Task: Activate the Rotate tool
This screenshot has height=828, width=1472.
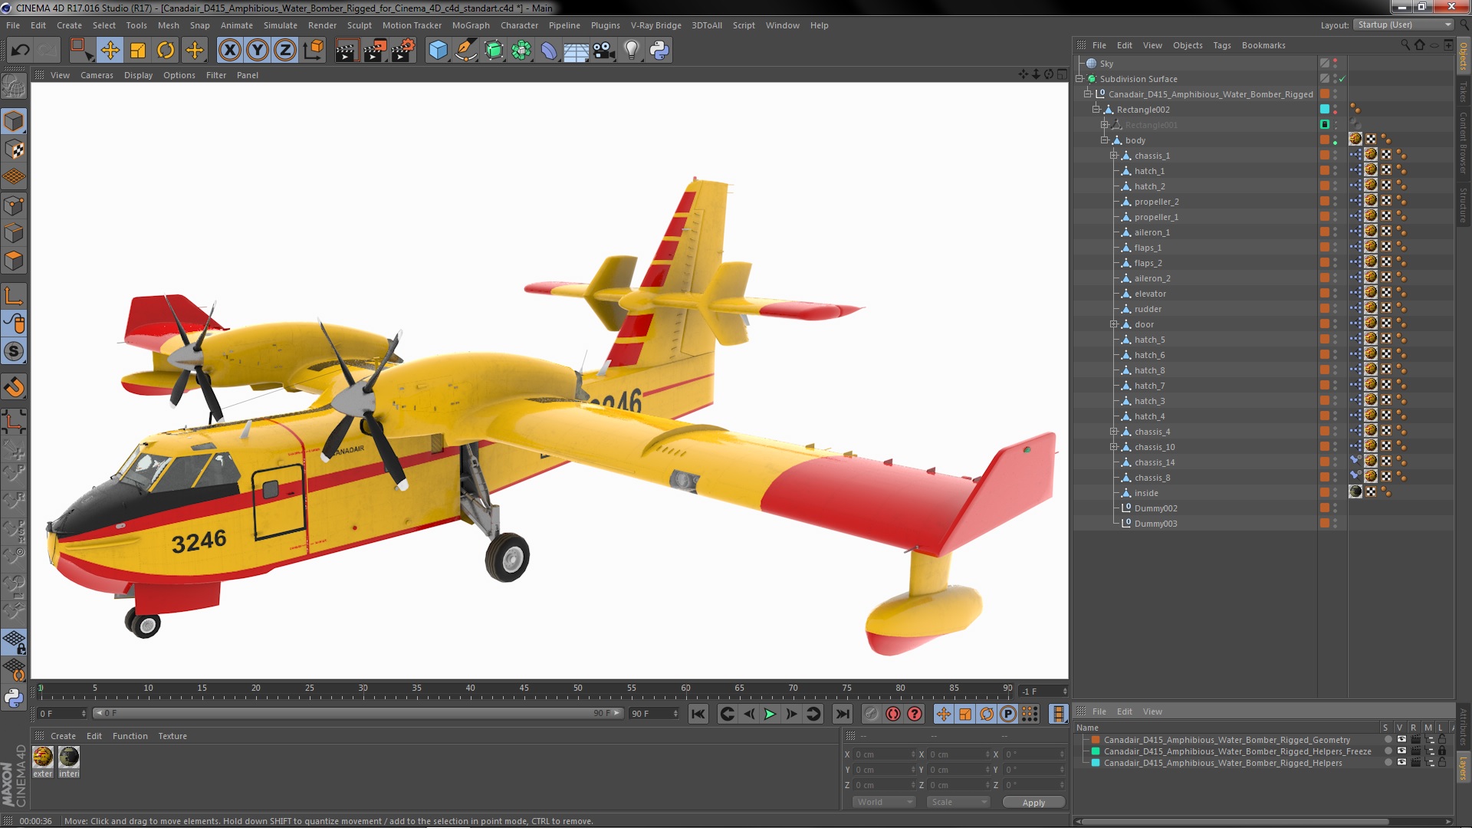Action: [x=166, y=51]
